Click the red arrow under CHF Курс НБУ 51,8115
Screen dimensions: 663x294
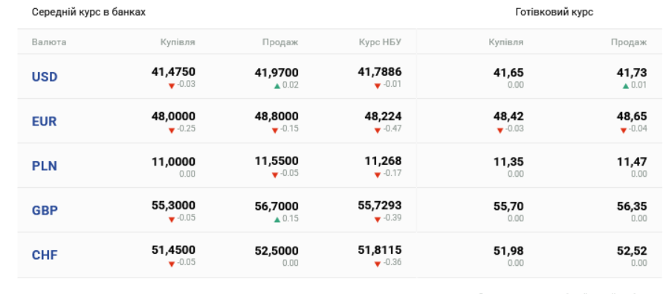point(378,264)
